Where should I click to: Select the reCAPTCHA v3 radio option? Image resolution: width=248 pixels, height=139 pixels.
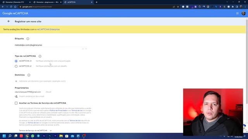point(16,61)
